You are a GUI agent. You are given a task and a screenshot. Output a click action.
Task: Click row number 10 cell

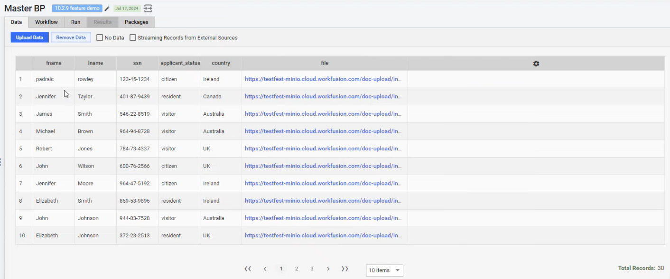click(24, 235)
